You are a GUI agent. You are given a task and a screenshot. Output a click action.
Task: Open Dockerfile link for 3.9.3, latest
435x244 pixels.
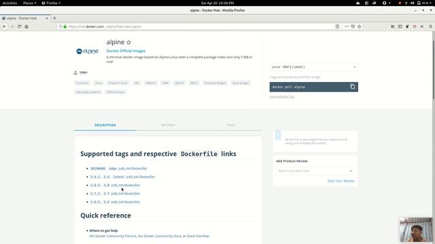click(x=141, y=177)
